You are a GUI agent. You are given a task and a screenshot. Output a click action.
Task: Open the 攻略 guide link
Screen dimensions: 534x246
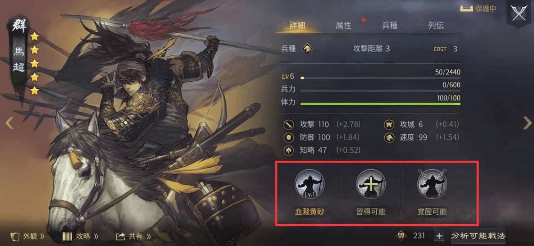[80, 236]
